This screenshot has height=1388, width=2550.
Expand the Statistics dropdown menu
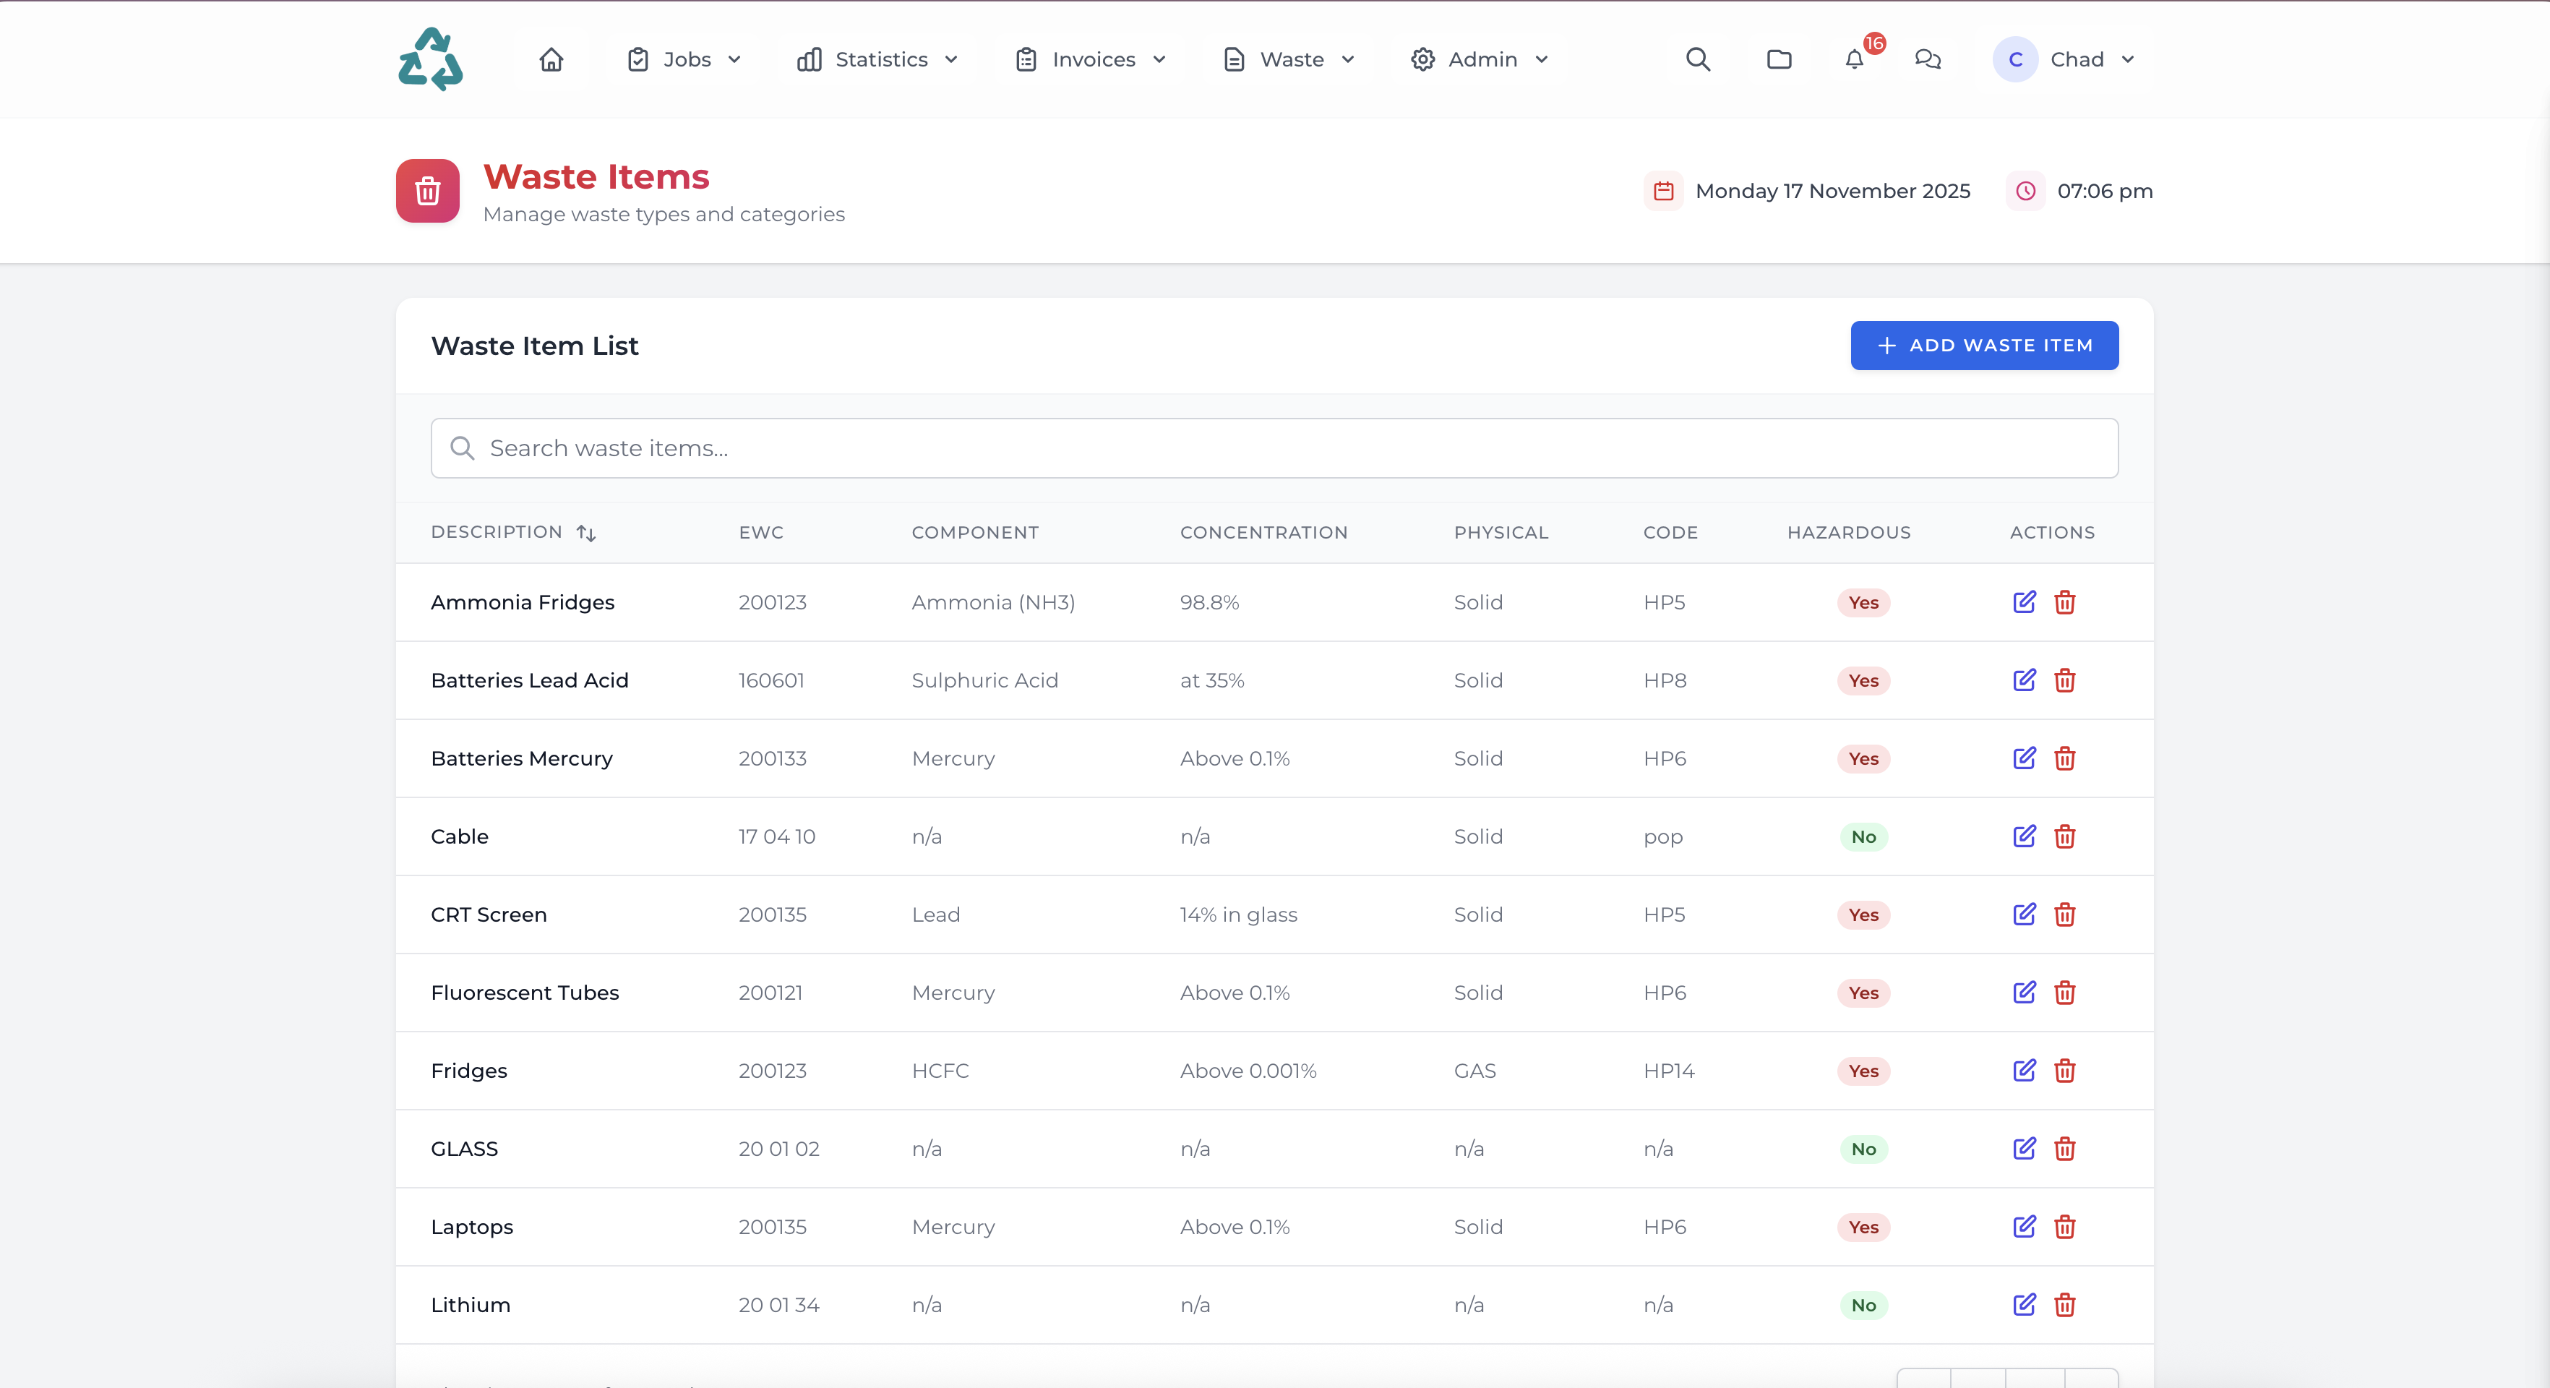(x=878, y=59)
